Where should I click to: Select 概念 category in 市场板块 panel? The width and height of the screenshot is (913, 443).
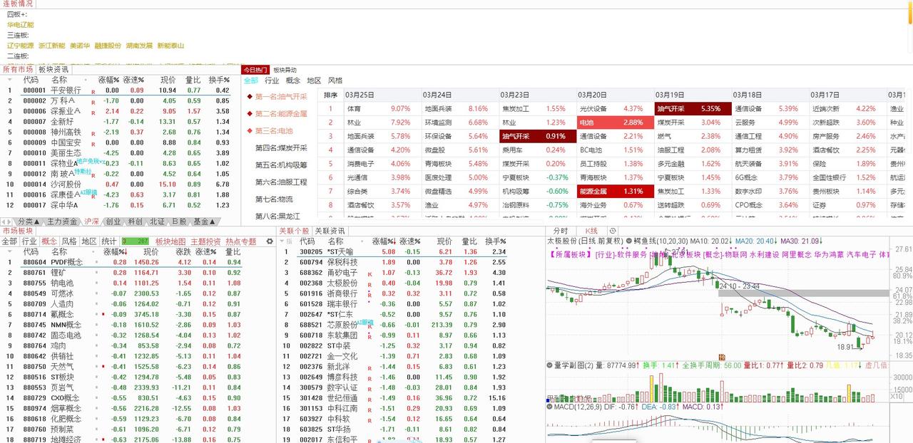tap(49, 241)
